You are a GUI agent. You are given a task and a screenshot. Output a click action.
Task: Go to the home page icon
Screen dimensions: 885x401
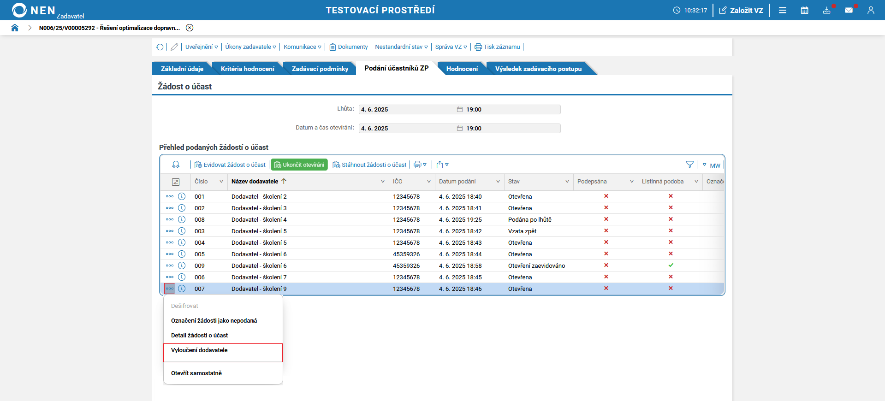[15, 28]
